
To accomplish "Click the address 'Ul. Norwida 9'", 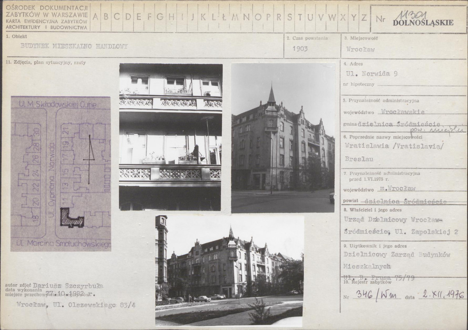I will pos(372,74).
